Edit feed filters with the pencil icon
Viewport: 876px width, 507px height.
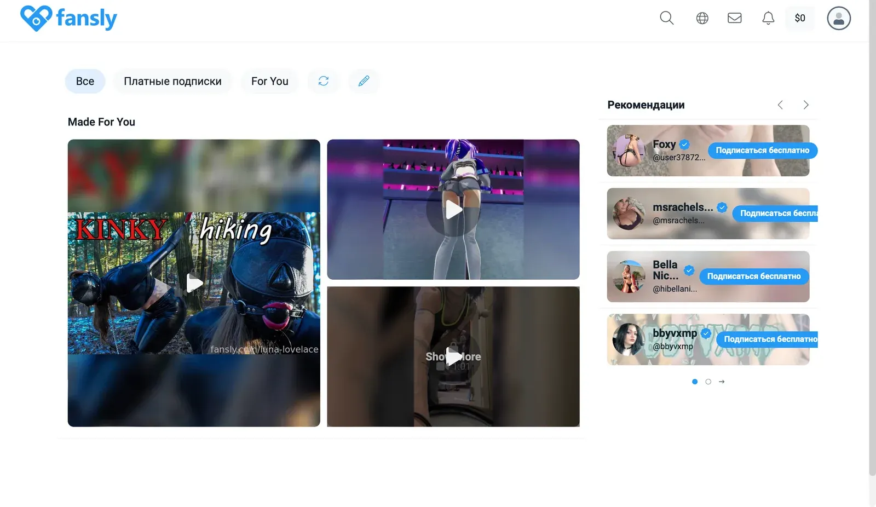pos(364,81)
